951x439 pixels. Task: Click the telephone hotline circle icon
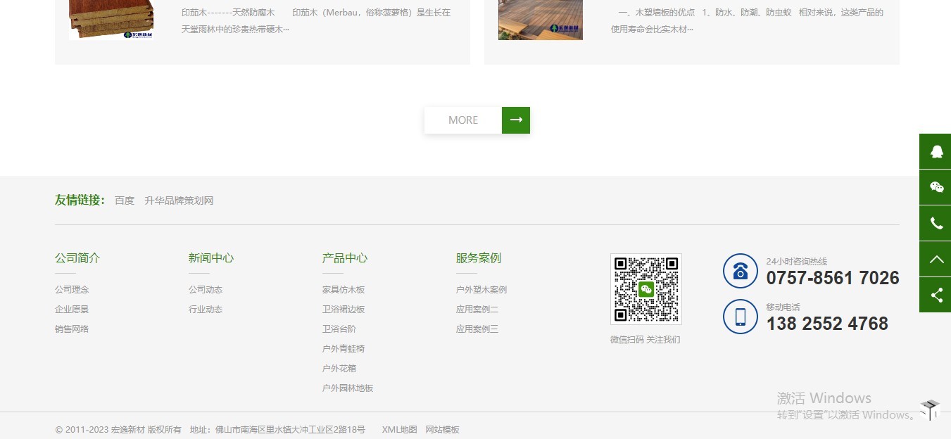click(740, 271)
